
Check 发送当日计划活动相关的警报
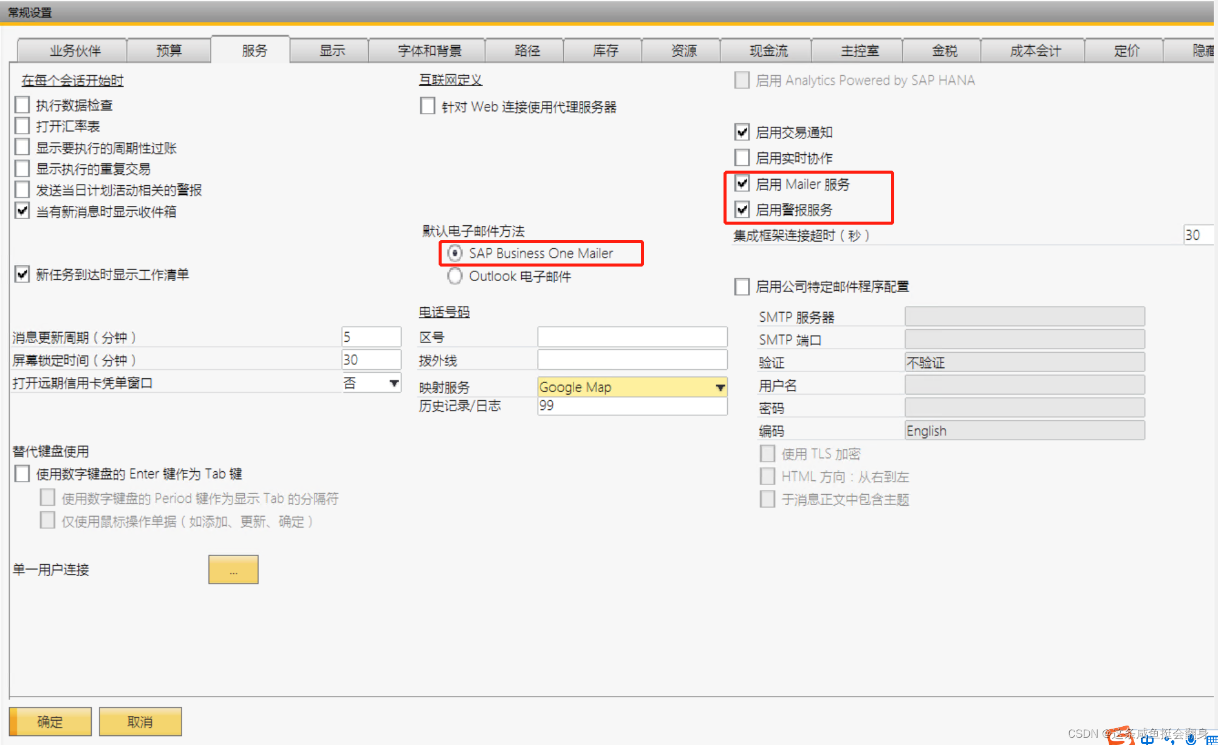(22, 189)
